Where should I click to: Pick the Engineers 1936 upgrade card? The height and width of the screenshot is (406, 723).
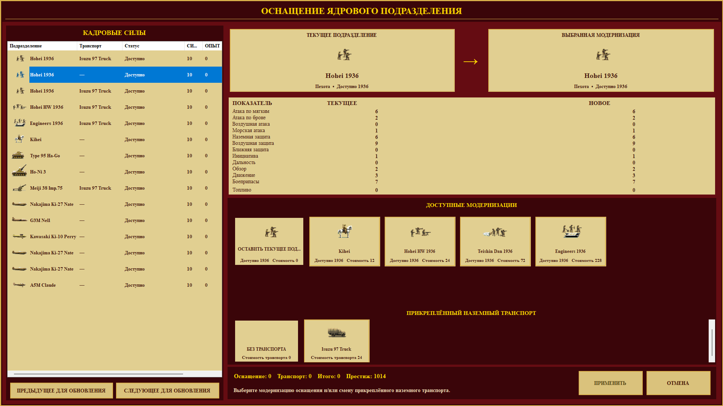[570, 242]
